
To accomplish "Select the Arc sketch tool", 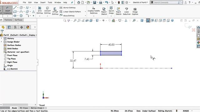I will tap(21, 12).
